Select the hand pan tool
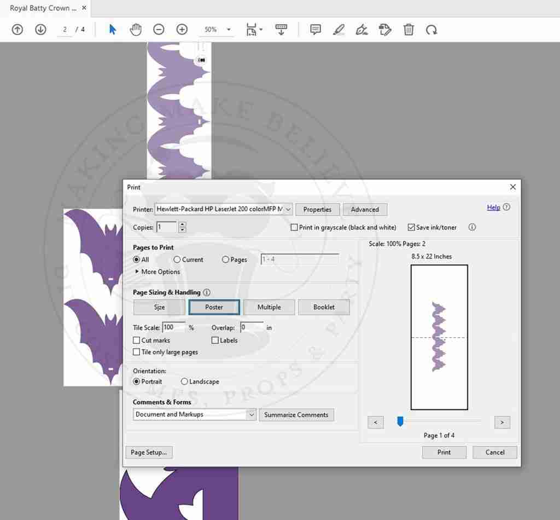Screen dimensions: 560x520 tap(136, 30)
